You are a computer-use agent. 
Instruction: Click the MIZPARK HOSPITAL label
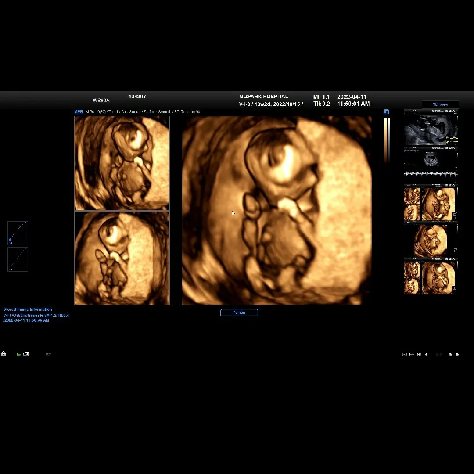264,97
